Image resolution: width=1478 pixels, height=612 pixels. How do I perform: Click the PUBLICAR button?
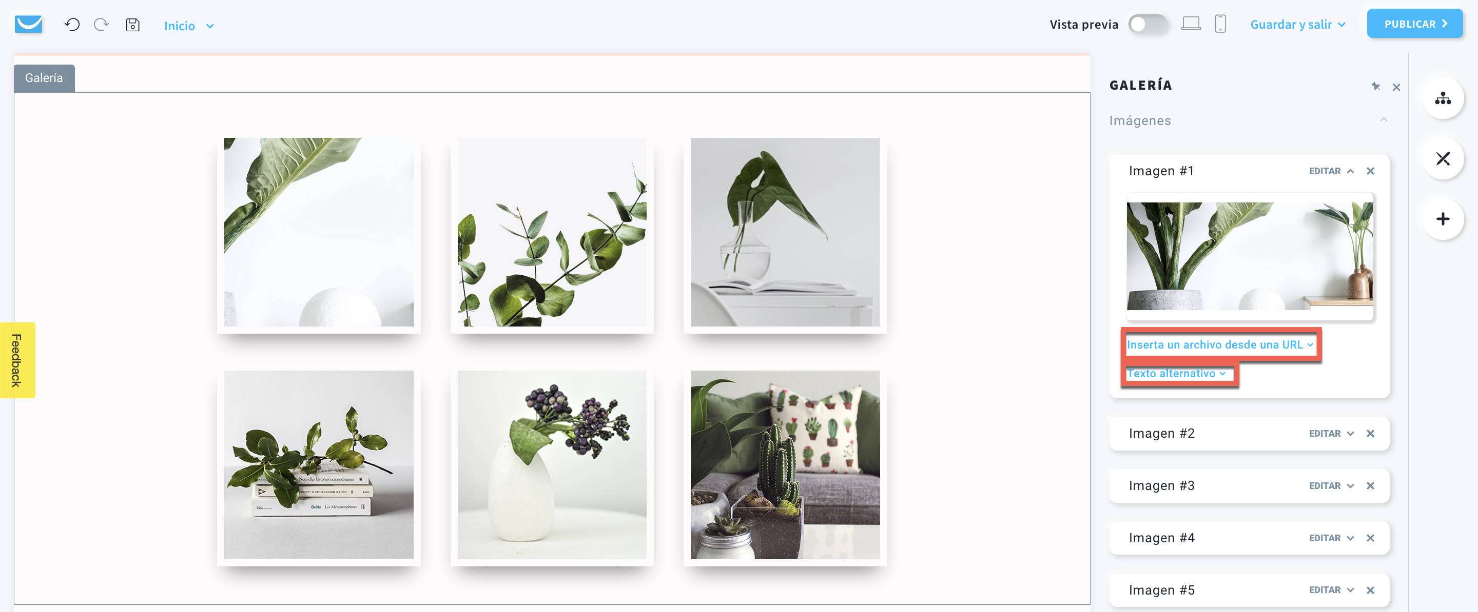[1414, 24]
